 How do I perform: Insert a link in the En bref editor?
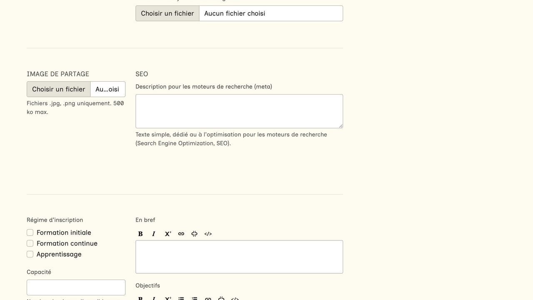point(181,234)
